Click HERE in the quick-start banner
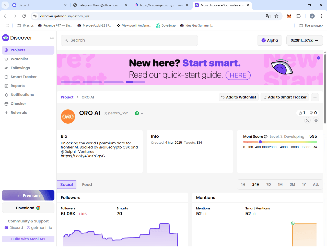This screenshot has height=251, width=327. click(x=238, y=75)
